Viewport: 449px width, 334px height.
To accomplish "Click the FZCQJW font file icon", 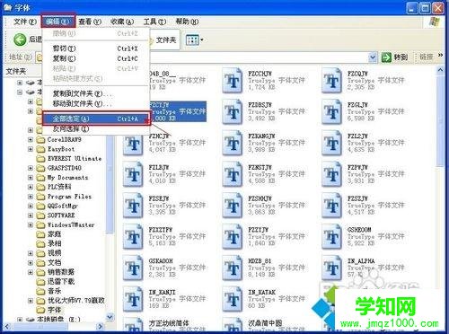I will pyautogui.click(x=331, y=81).
